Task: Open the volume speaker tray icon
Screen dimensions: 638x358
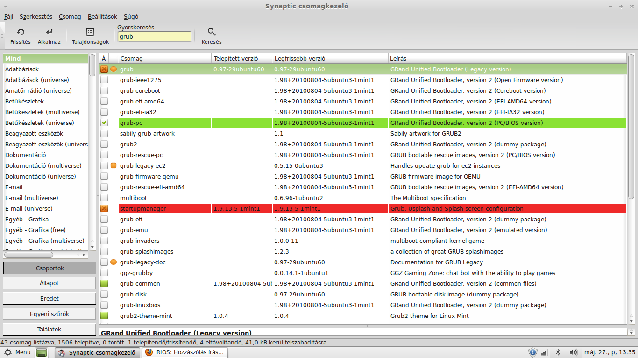Action: point(573,352)
